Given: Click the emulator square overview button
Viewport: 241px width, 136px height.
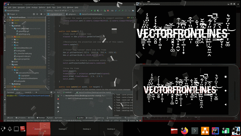Looking at the screenshot, I should (x=226, y=77).
